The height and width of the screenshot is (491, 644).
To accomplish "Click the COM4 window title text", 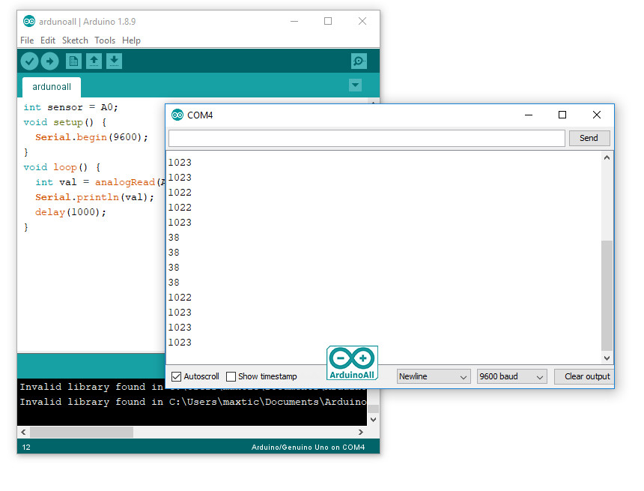I will (x=200, y=115).
